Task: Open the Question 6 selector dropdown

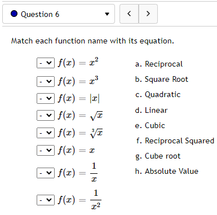Action: click(59, 14)
